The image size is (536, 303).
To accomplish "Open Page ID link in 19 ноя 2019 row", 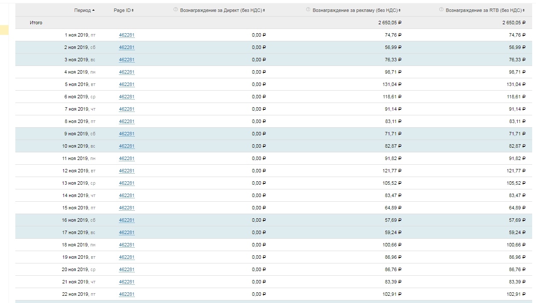I will pos(127,257).
